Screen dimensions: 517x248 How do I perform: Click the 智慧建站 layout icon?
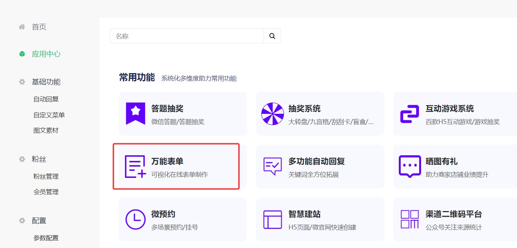pyautogui.click(x=272, y=219)
